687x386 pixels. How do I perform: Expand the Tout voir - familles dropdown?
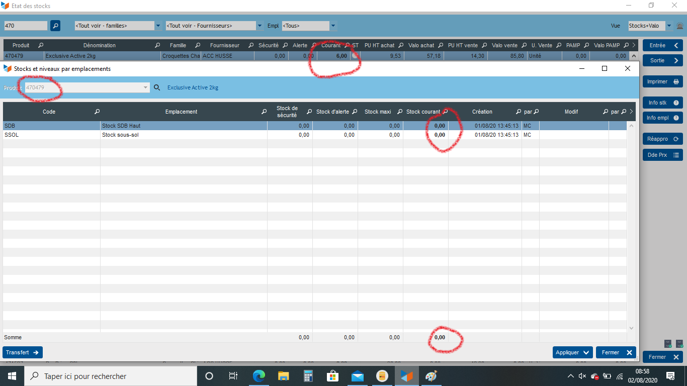(158, 26)
